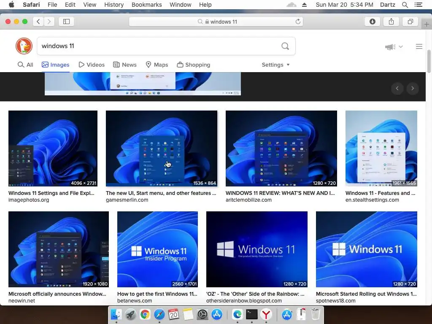Click the imagephotos.org source text
432x324 pixels.
coord(29,200)
